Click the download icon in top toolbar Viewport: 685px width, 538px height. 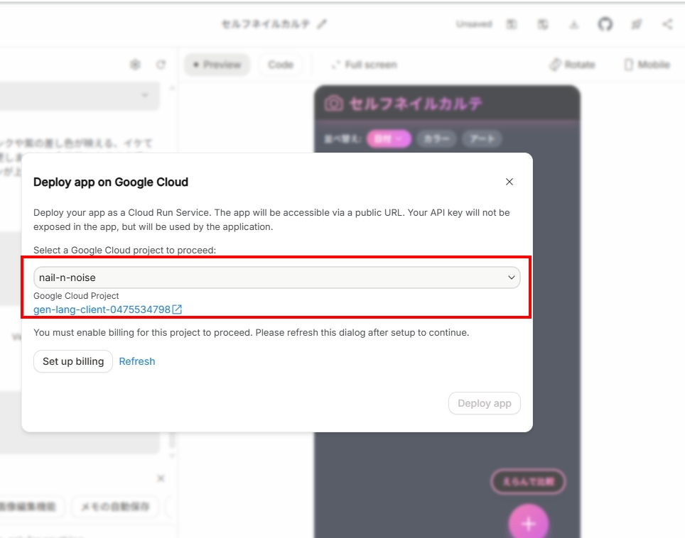click(573, 24)
